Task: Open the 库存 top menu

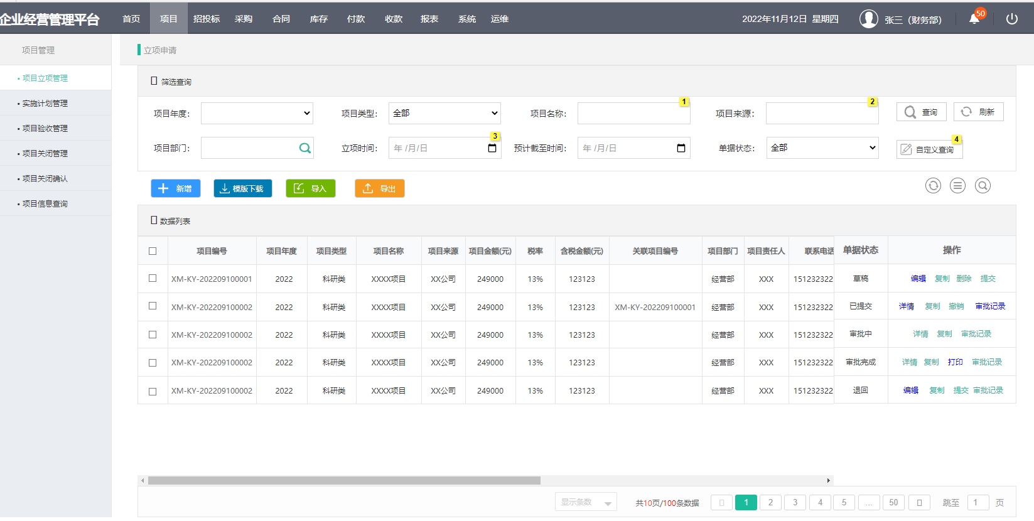Action: coord(319,19)
